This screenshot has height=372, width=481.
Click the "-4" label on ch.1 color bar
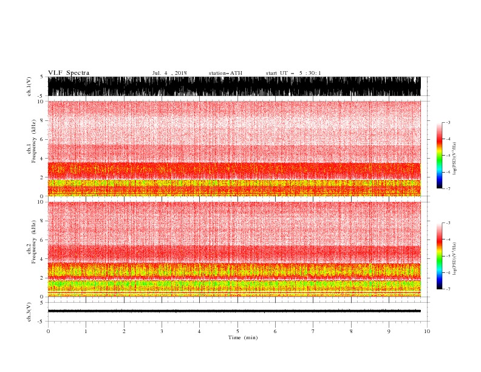pyautogui.click(x=448, y=139)
